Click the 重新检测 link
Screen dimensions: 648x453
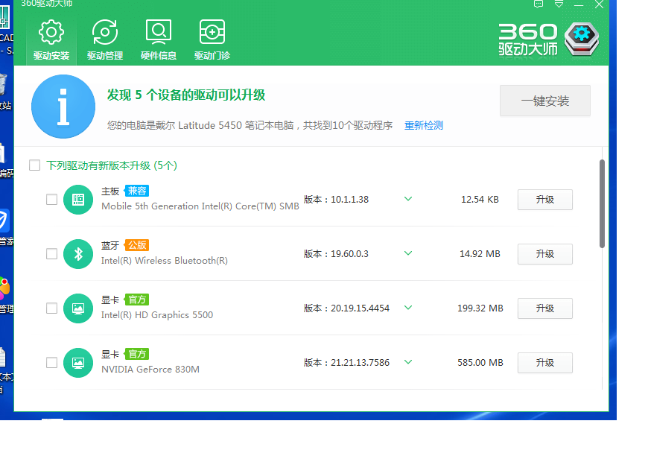pos(424,125)
